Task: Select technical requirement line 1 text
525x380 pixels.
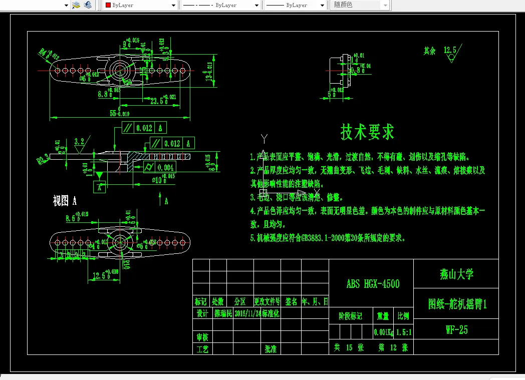Action: point(360,157)
